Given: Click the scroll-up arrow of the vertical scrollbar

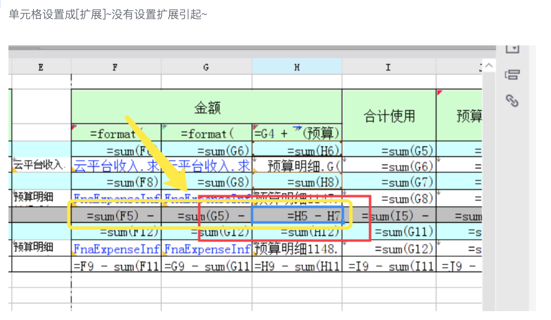Looking at the screenshot, I should click(489, 65).
